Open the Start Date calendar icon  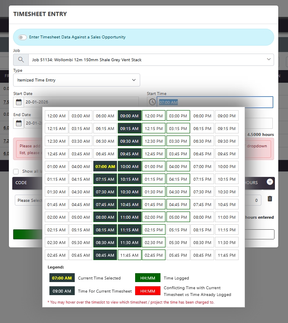pyautogui.click(x=19, y=102)
